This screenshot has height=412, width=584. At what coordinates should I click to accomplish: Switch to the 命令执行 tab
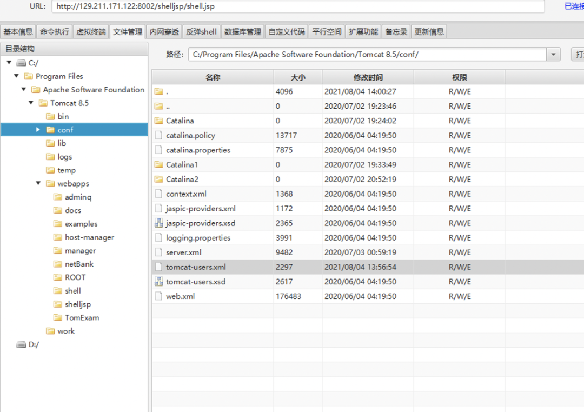[x=55, y=32]
